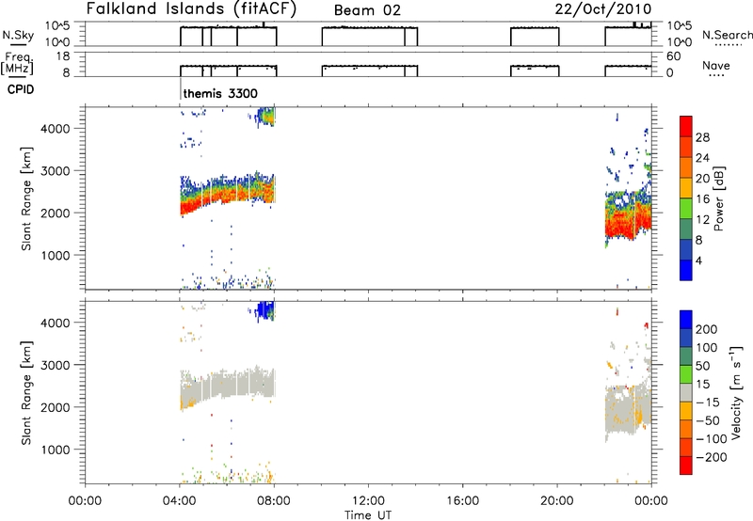Click the '16' label on Power colorbar
The height and width of the screenshot is (521, 753).
click(x=702, y=199)
